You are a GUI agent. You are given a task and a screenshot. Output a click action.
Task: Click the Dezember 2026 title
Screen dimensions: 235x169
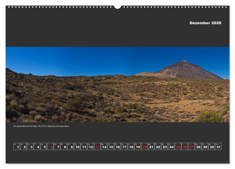205,23
